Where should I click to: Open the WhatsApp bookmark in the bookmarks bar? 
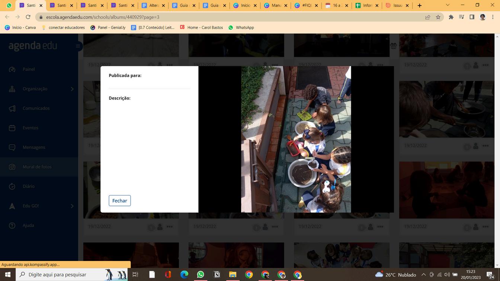241,28
